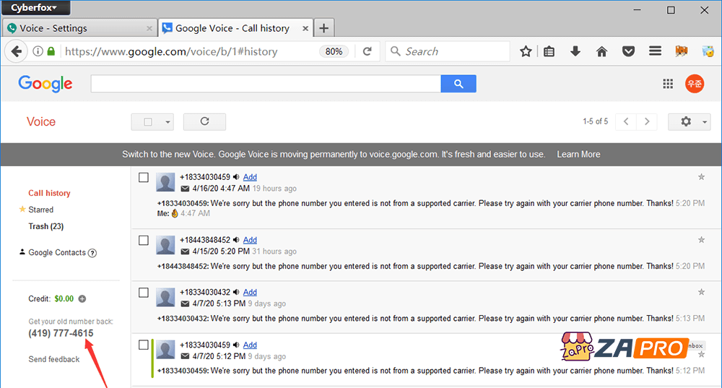
Task: Select the 4/7/20 5:12 PM message checkbox
Action: pyautogui.click(x=144, y=345)
